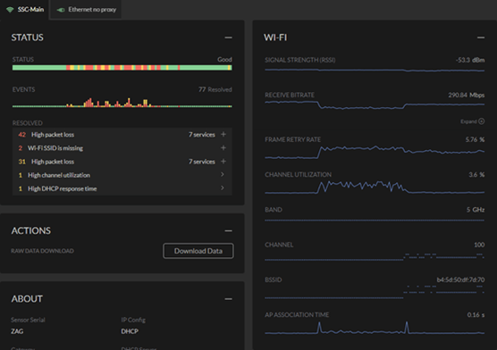Click the channel value 100

[479, 245]
